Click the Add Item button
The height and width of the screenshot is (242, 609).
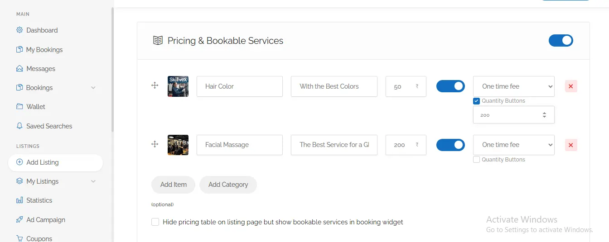point(173,185)
